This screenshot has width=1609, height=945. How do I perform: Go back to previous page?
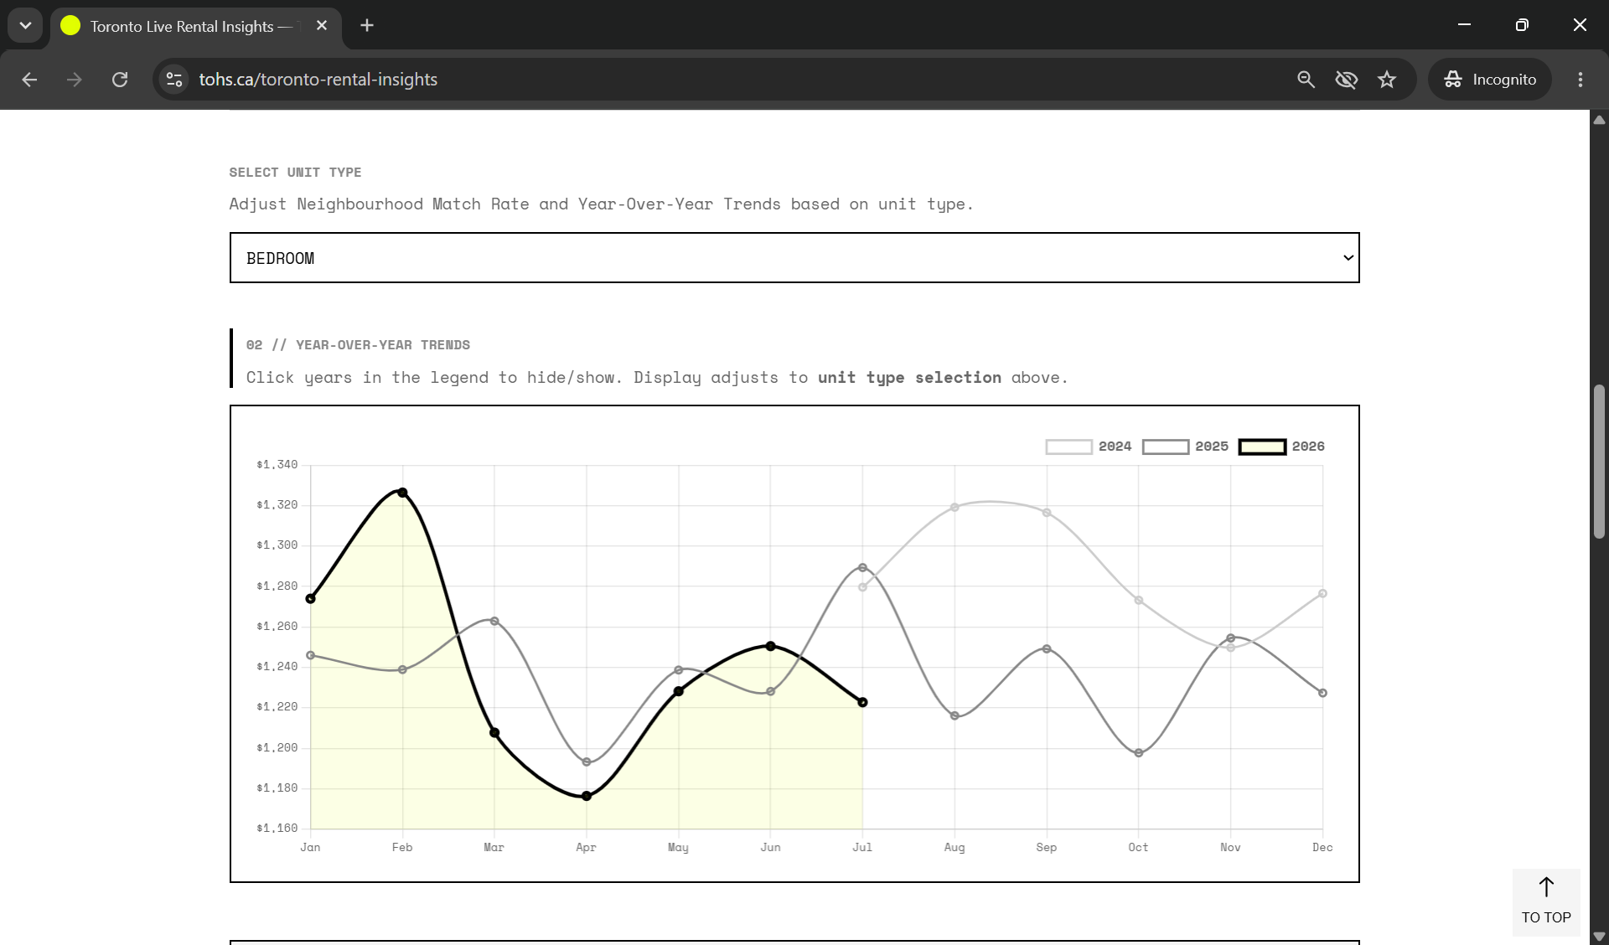pyautogui.click(x=29, y=80)
